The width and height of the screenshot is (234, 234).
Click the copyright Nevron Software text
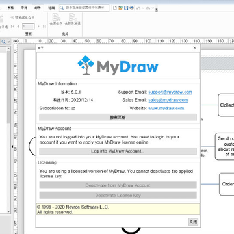tap(73, 207)
